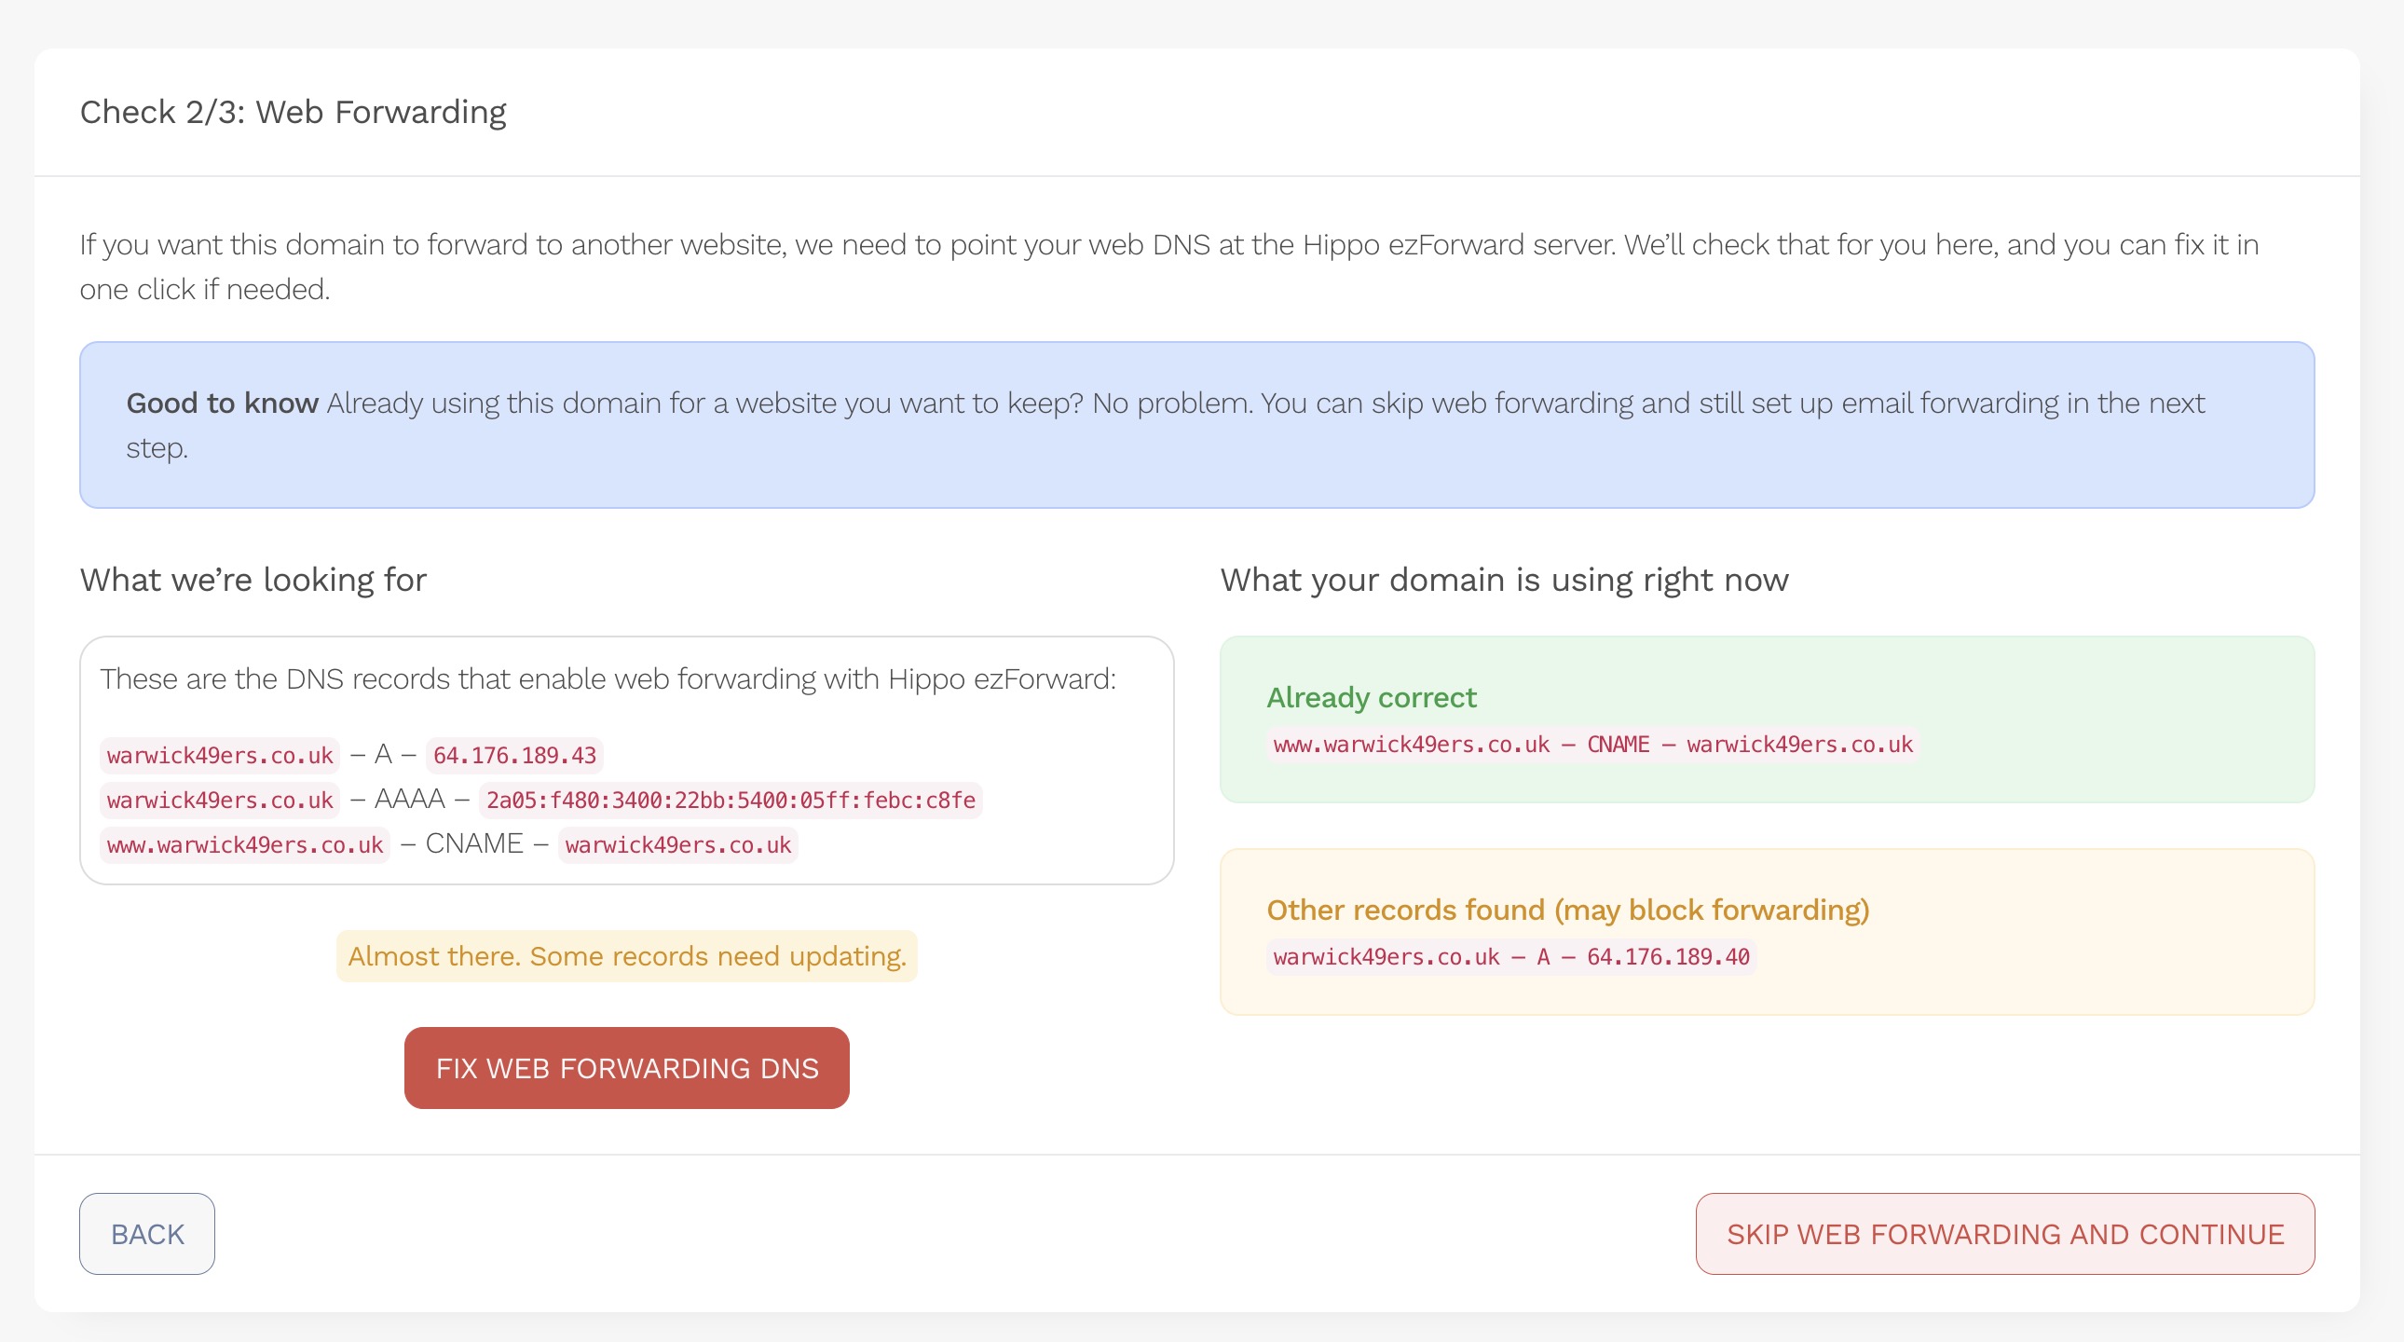
Task: Click the www.warwick49ers.co.uk CNAME hostname chip
Action: [244, 844]
